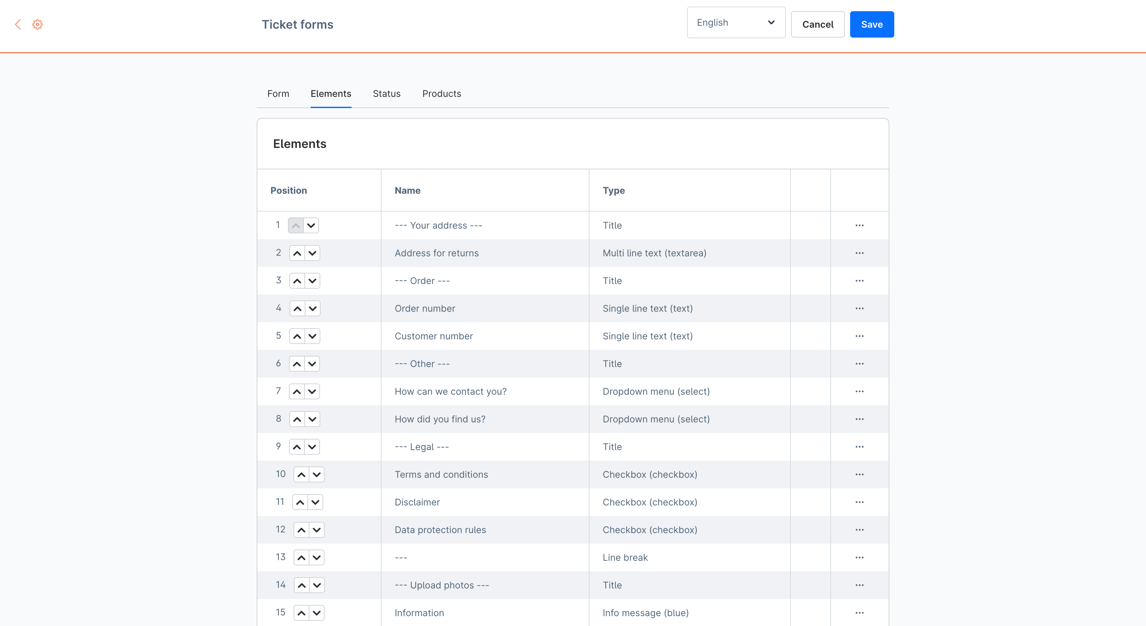Move 'Order number' down one position
Image resolution: width=1146 pixels, height=626 pixels.
(x=313, y=308)
